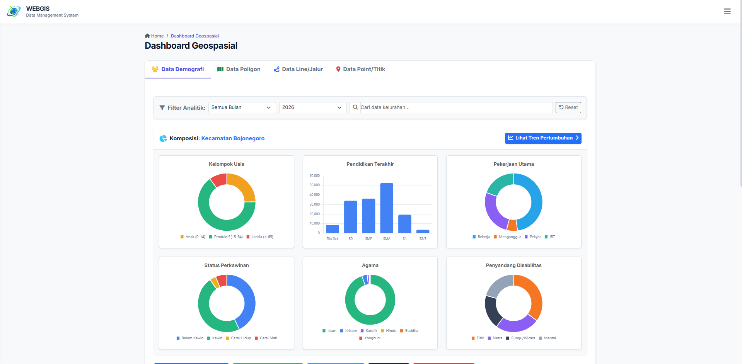
Task: Click chevron arrow on Lihat Tren Pertumbuhan
Action: click(x=577, y=138)
